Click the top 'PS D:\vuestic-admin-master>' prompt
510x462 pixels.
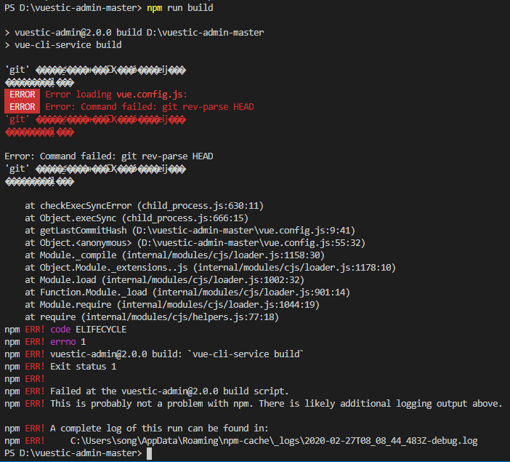(73, 8)
